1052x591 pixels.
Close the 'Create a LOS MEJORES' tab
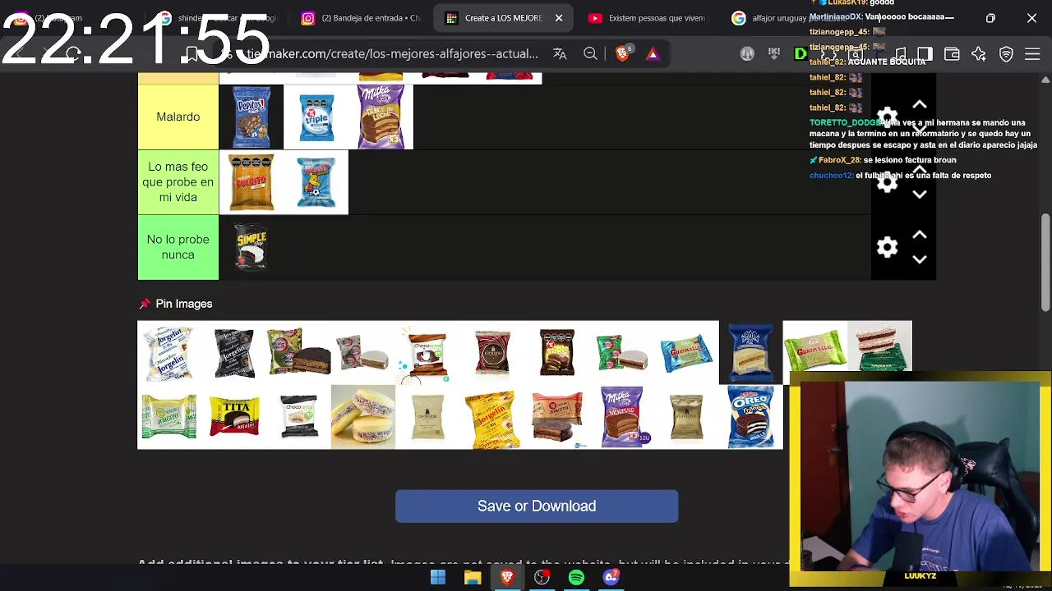(x=559, y=18)
